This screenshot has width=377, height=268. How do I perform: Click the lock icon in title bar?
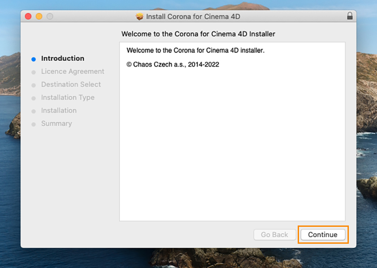pos(350,16)
